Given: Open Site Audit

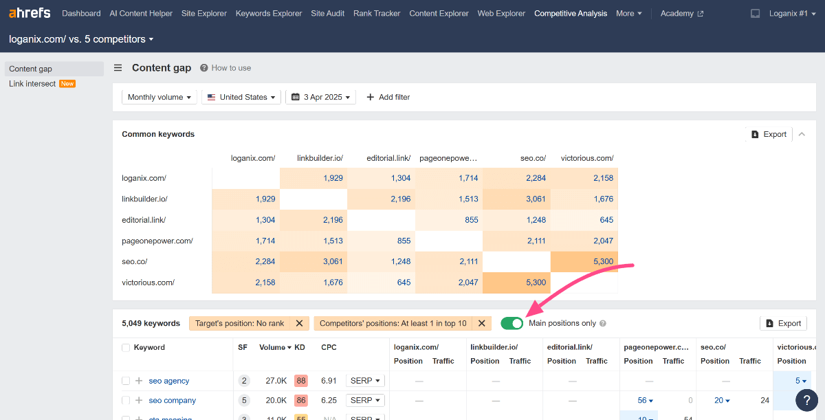Looking at the screenshot, I should (x=328, y=13).
